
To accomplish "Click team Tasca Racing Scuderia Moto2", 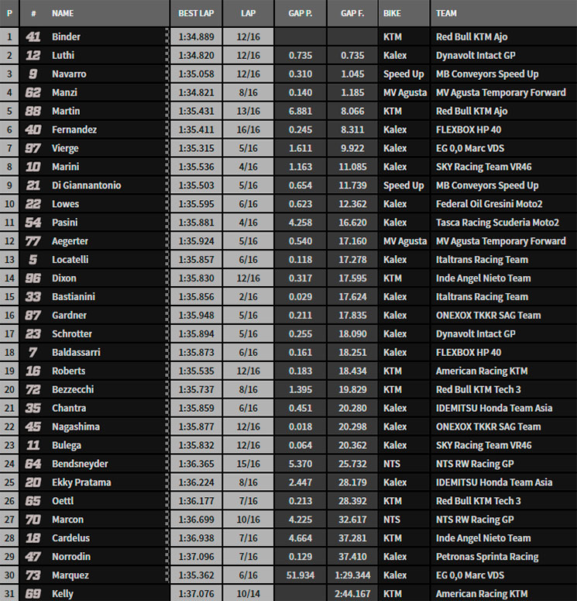I will click(x=497, y=223).
